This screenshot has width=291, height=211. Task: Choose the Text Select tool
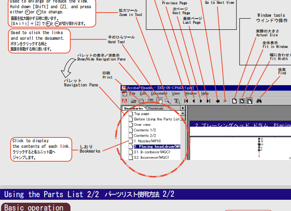tap(177, 101)
